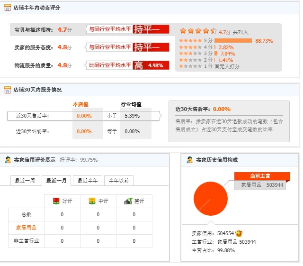
Task: Select the 最近一月 tab
Action: [x=56, y=181]
